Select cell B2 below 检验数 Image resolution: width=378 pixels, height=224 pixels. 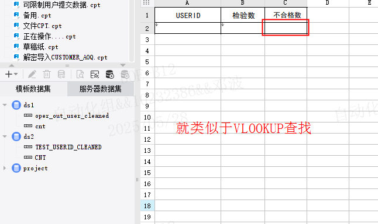coord(243,28)
